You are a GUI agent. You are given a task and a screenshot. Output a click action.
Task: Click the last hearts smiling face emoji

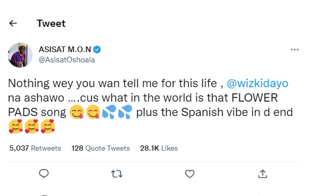point(47,126)
